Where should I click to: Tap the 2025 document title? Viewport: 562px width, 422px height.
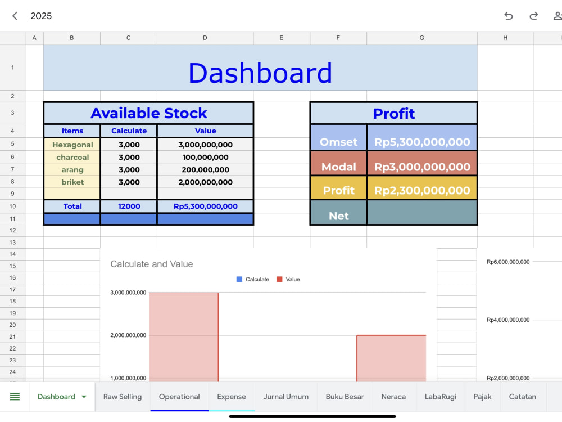click(41, 16)
